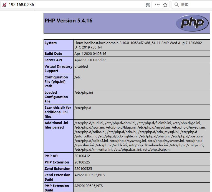Select the Zend Extension label

(x=57, y=168)
